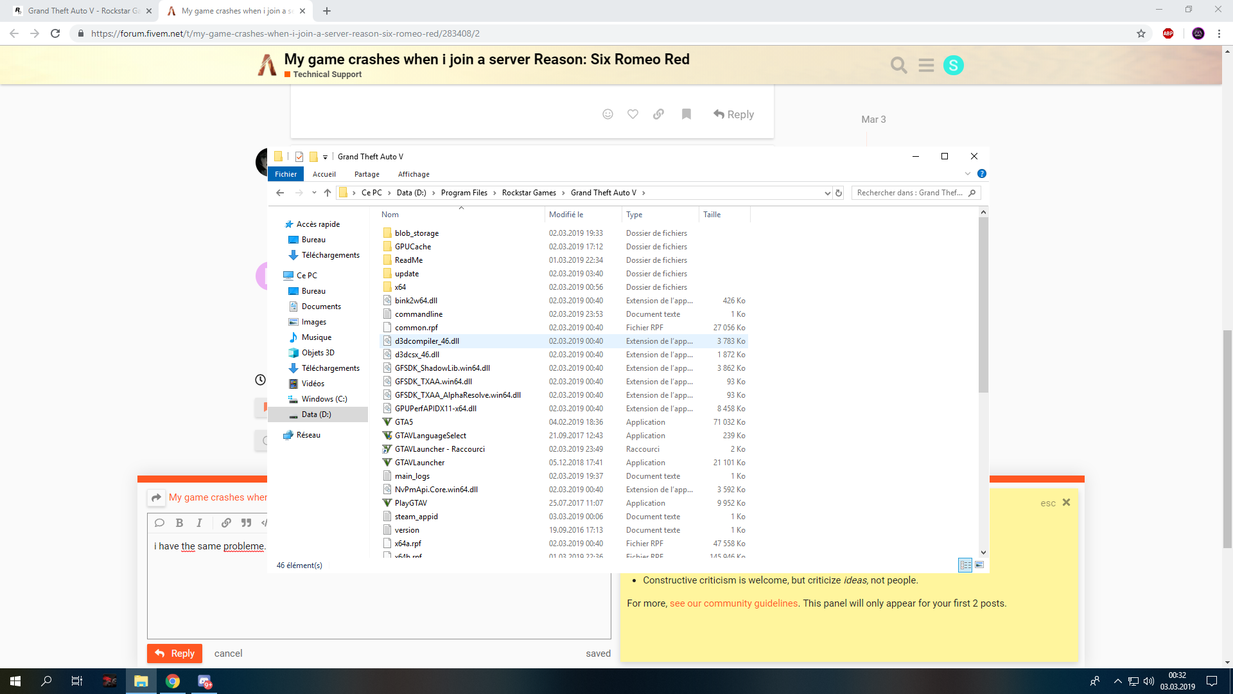Viewport: 1233px width, 694px height.
Task: Open the forum hamburger menu icon
Action: pos(926,65)
